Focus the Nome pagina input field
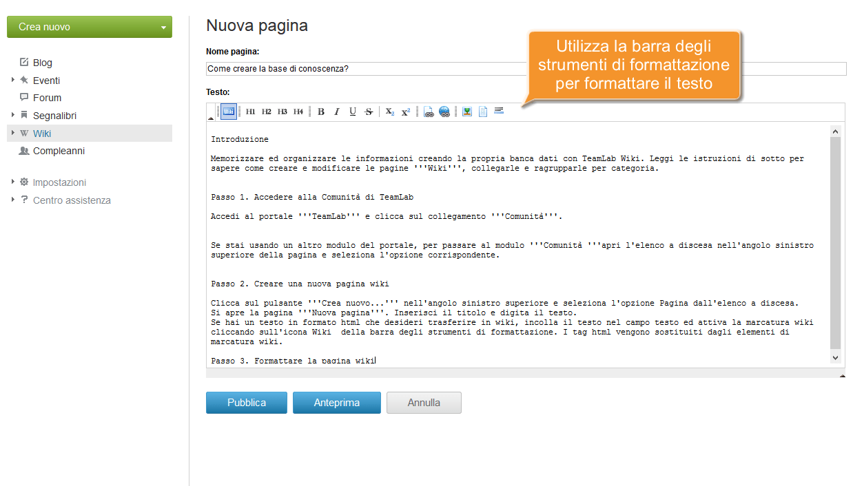Screen dimensions: 853x486 tap(526, 69)
